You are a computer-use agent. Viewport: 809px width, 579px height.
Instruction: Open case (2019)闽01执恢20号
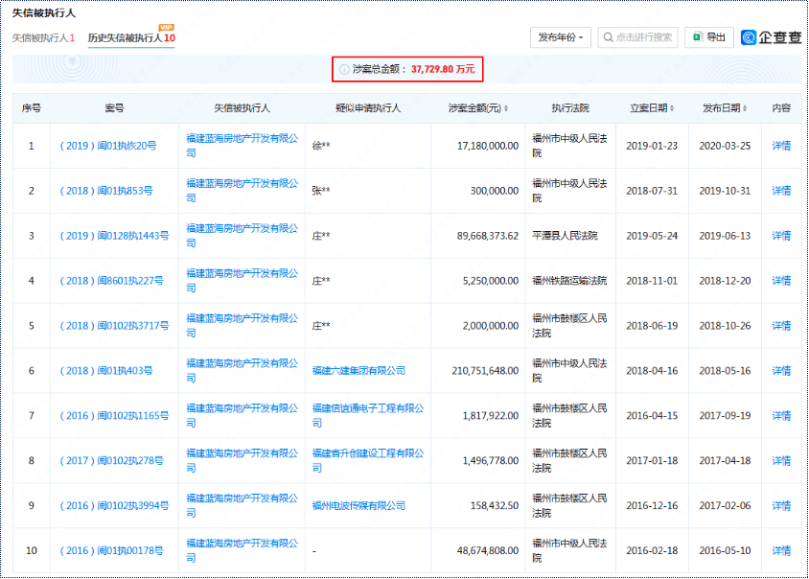click(107, 147)
